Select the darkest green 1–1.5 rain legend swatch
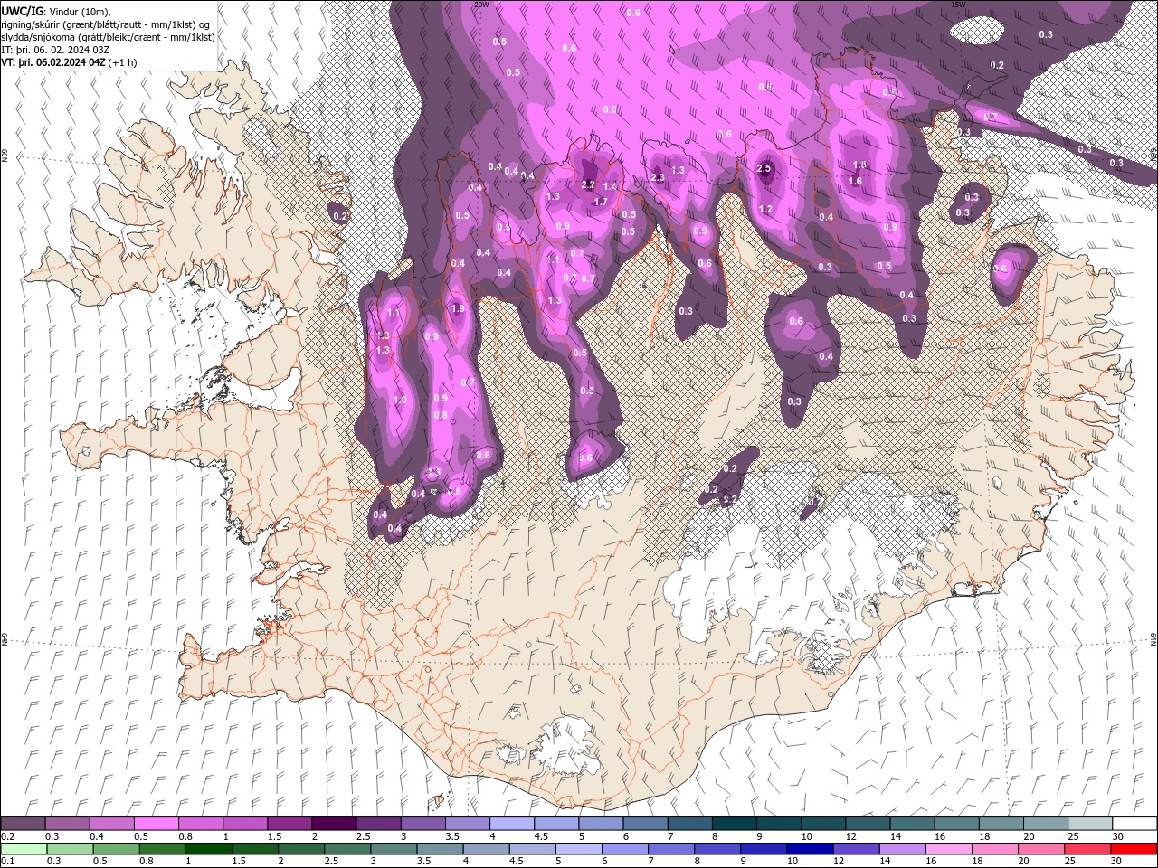1158x868 pixels. pos(208,848)
